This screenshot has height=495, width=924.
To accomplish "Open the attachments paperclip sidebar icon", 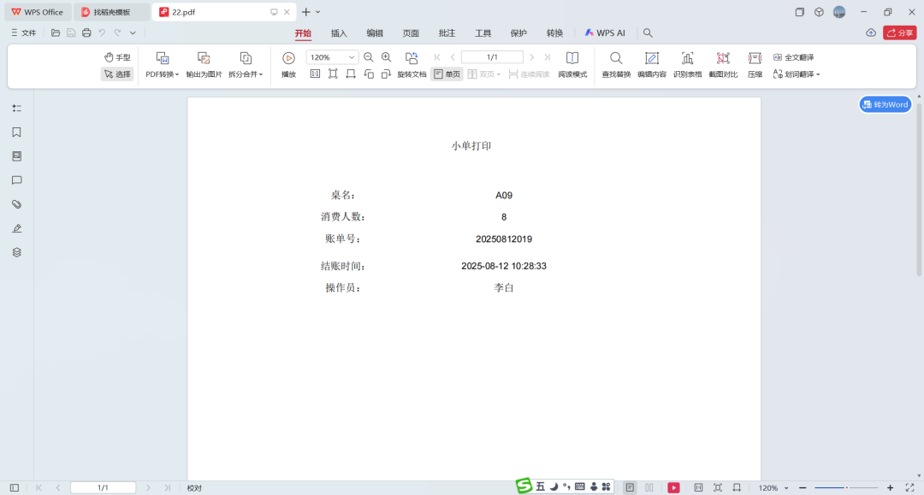I will pos(16,204).
